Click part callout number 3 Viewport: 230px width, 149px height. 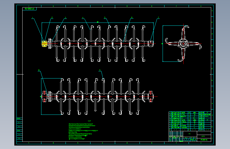(66, 17)
